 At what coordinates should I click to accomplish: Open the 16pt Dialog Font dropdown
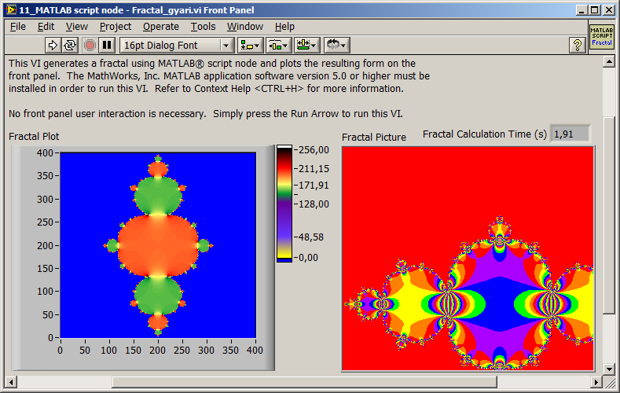[x=177, y=45]
